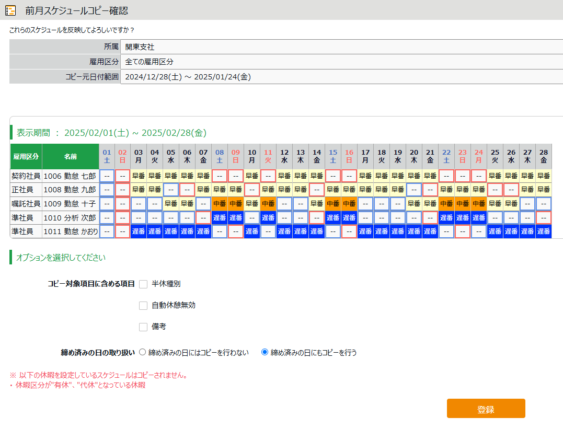Viewport: 563px width, 429px height.
Task: Click the 11 火 holiday date header
Action: pos(268,156)
